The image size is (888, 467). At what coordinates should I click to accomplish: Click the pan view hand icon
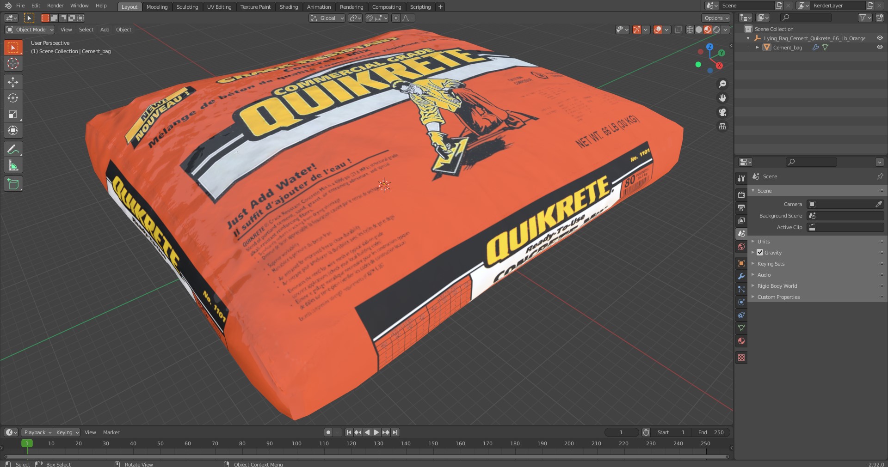pos(722,98)
